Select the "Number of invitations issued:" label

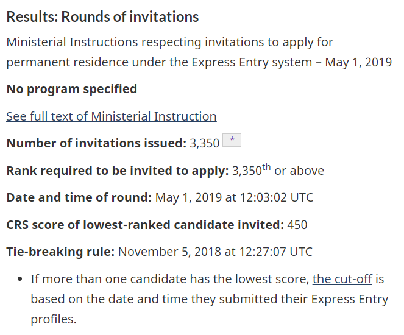coord(96,144)
